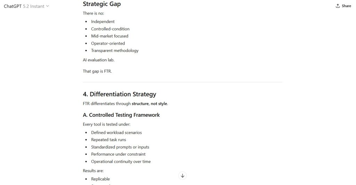This screenshot has height=185, width=356.
Task: Click the Transparent methodology bullet item
Action: tap(115, 51)
